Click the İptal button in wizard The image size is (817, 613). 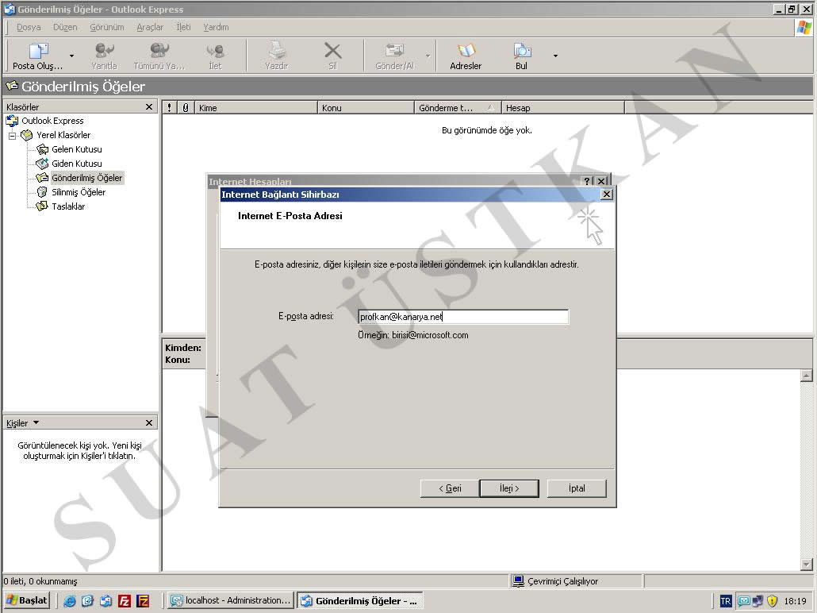click(577, 488)
